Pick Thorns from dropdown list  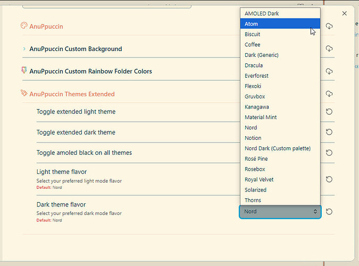click(280, 200)
